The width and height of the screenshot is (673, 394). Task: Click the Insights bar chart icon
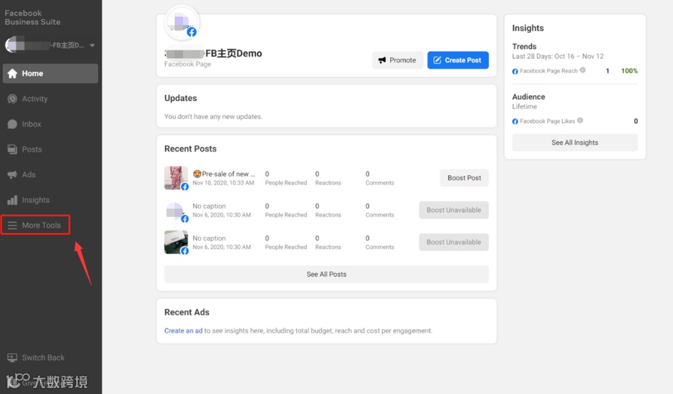click(12, 200)
